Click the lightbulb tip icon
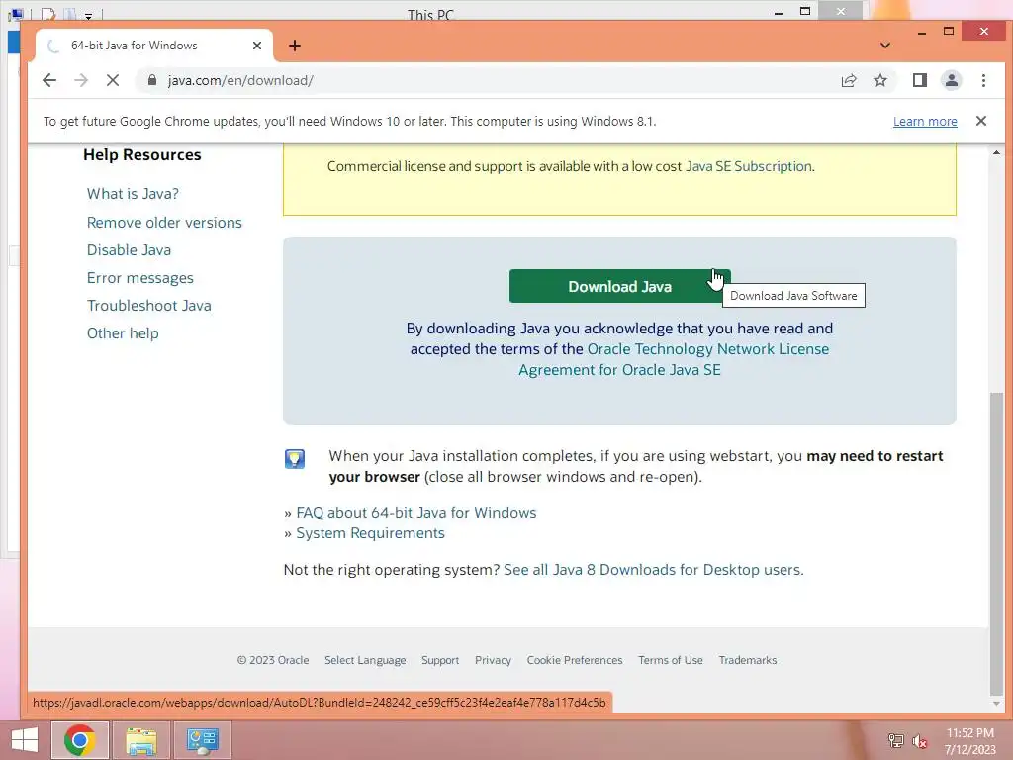The height and width of the screenshot is (760, 1013). point(295,459)
